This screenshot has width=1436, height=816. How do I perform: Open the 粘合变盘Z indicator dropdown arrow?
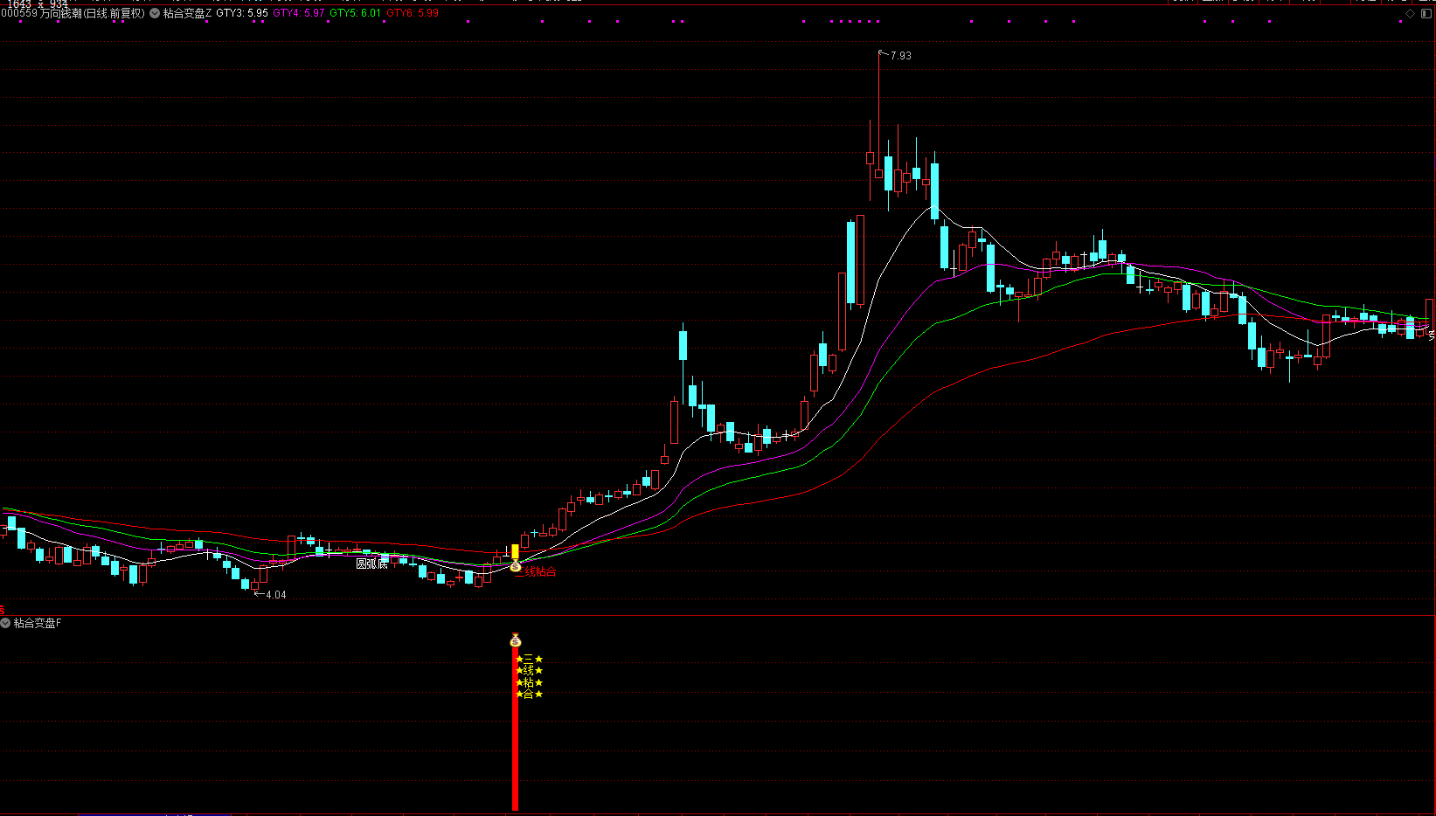pyautogui.click(x=155, y=13)
